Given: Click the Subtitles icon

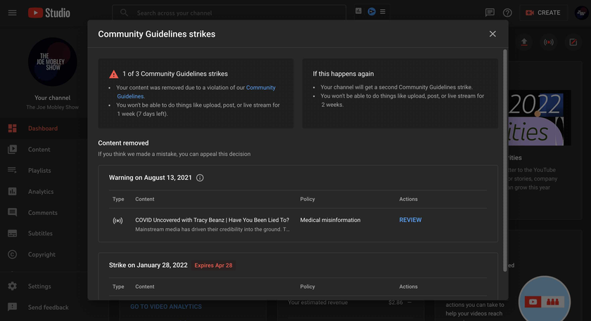Looking at the screenshot, I should pyautogui.click(x=13, y=233).
